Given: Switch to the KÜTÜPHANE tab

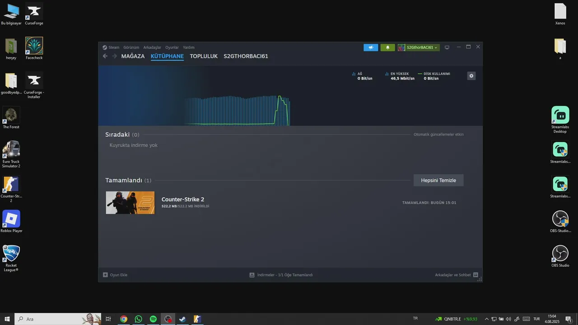Looking at the screenshot, I should [x=167, y=56].
